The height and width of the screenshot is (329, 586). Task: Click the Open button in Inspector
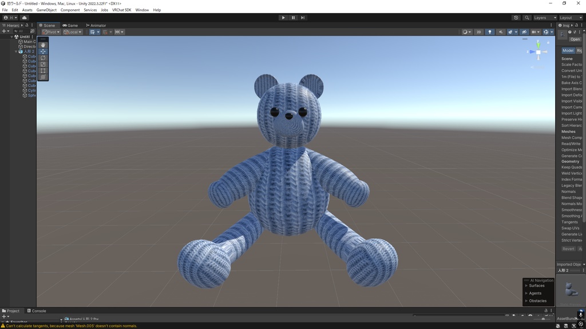(x=575, y=39)
